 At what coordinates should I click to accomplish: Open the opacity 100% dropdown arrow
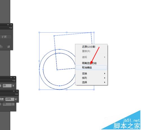[x=16, y=99]
